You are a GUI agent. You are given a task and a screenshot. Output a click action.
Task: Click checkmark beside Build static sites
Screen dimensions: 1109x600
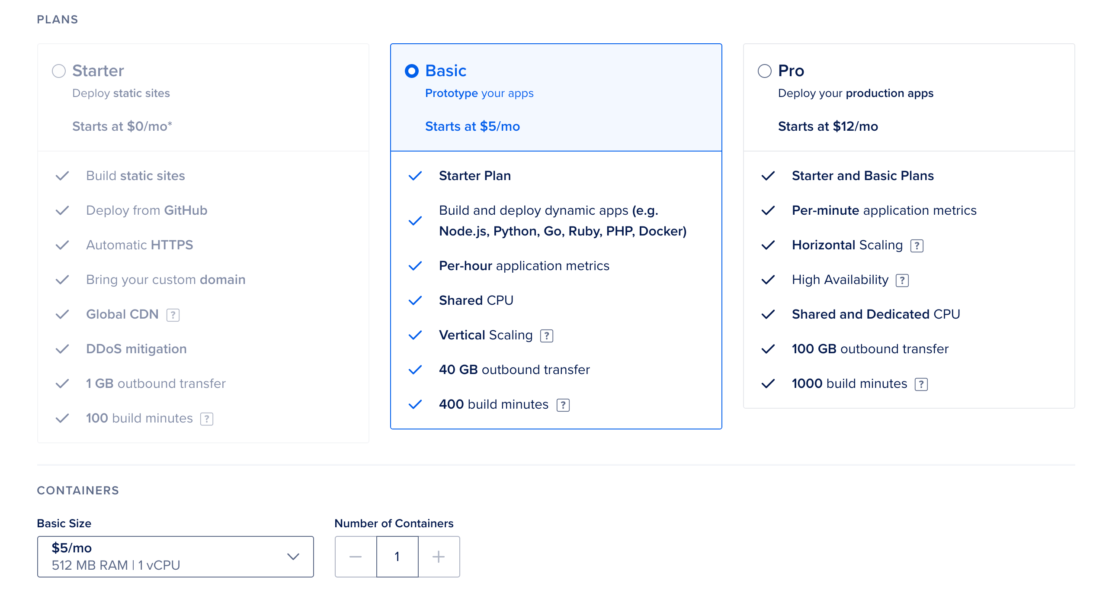click(x=62, y=176)
